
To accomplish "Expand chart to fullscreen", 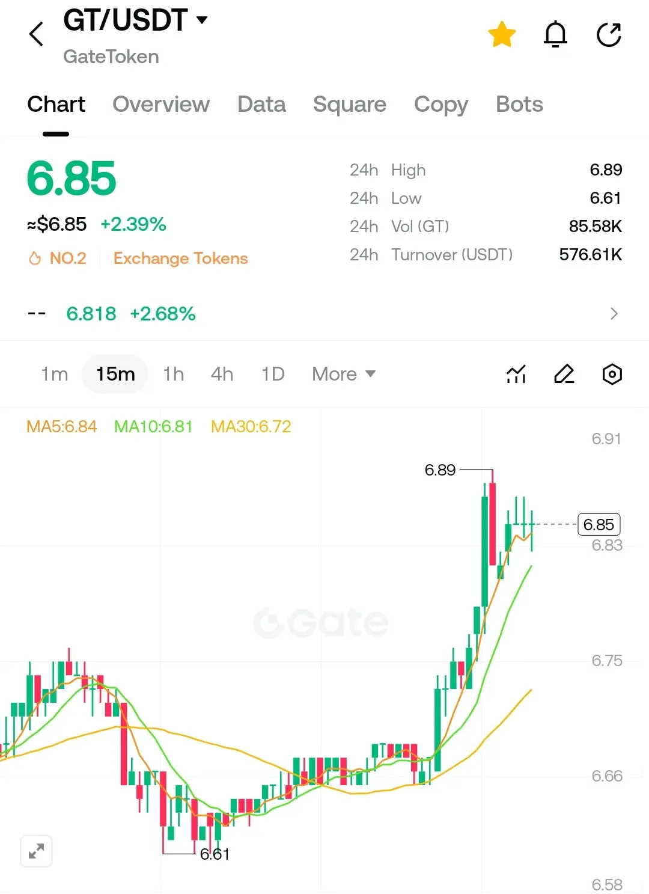I will (36, 851).
